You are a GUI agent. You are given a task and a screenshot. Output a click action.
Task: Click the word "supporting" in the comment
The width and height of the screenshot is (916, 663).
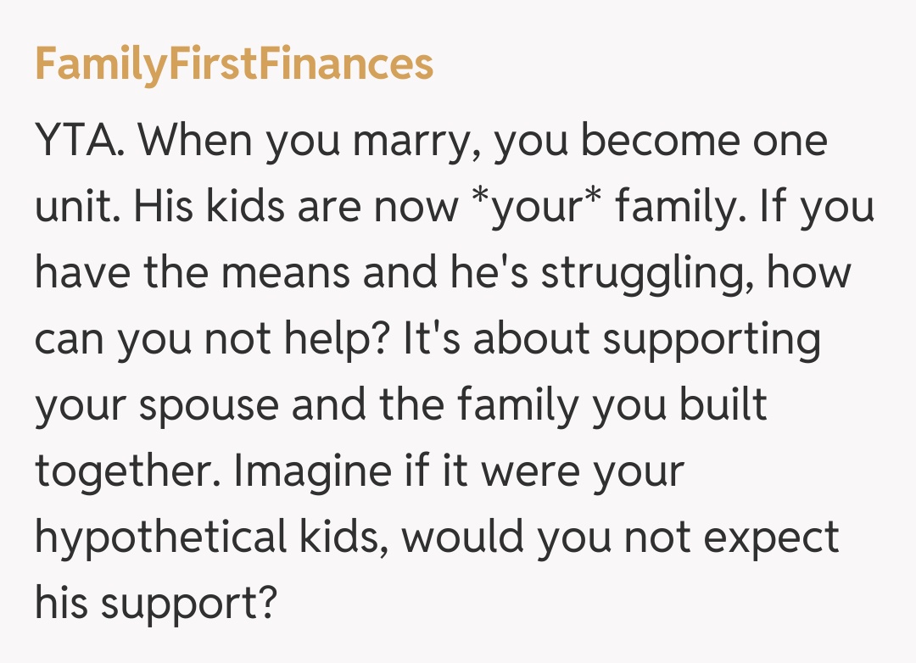(x=711, y=340)
